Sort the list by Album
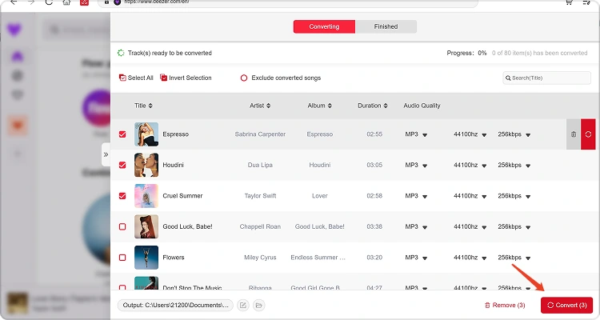600x320 pixels. pyautogui.click(x=319, y=106)
